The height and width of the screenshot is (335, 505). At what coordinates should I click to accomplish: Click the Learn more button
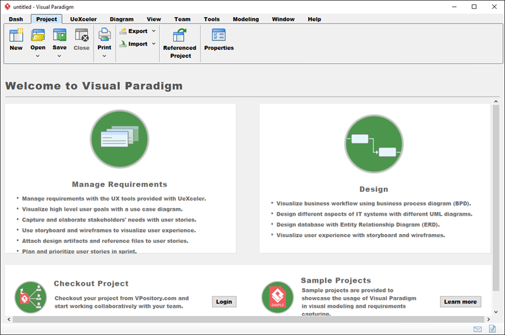coord(460,302)
